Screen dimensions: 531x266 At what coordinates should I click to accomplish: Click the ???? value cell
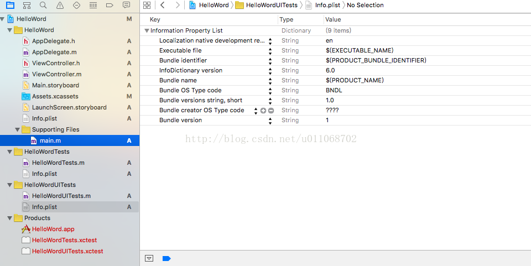332,110
